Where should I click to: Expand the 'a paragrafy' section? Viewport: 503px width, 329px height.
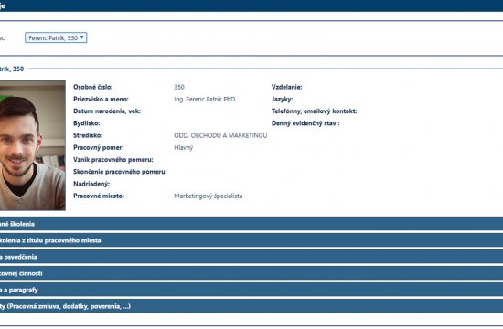pyautogui.click(x=251, y=290)
